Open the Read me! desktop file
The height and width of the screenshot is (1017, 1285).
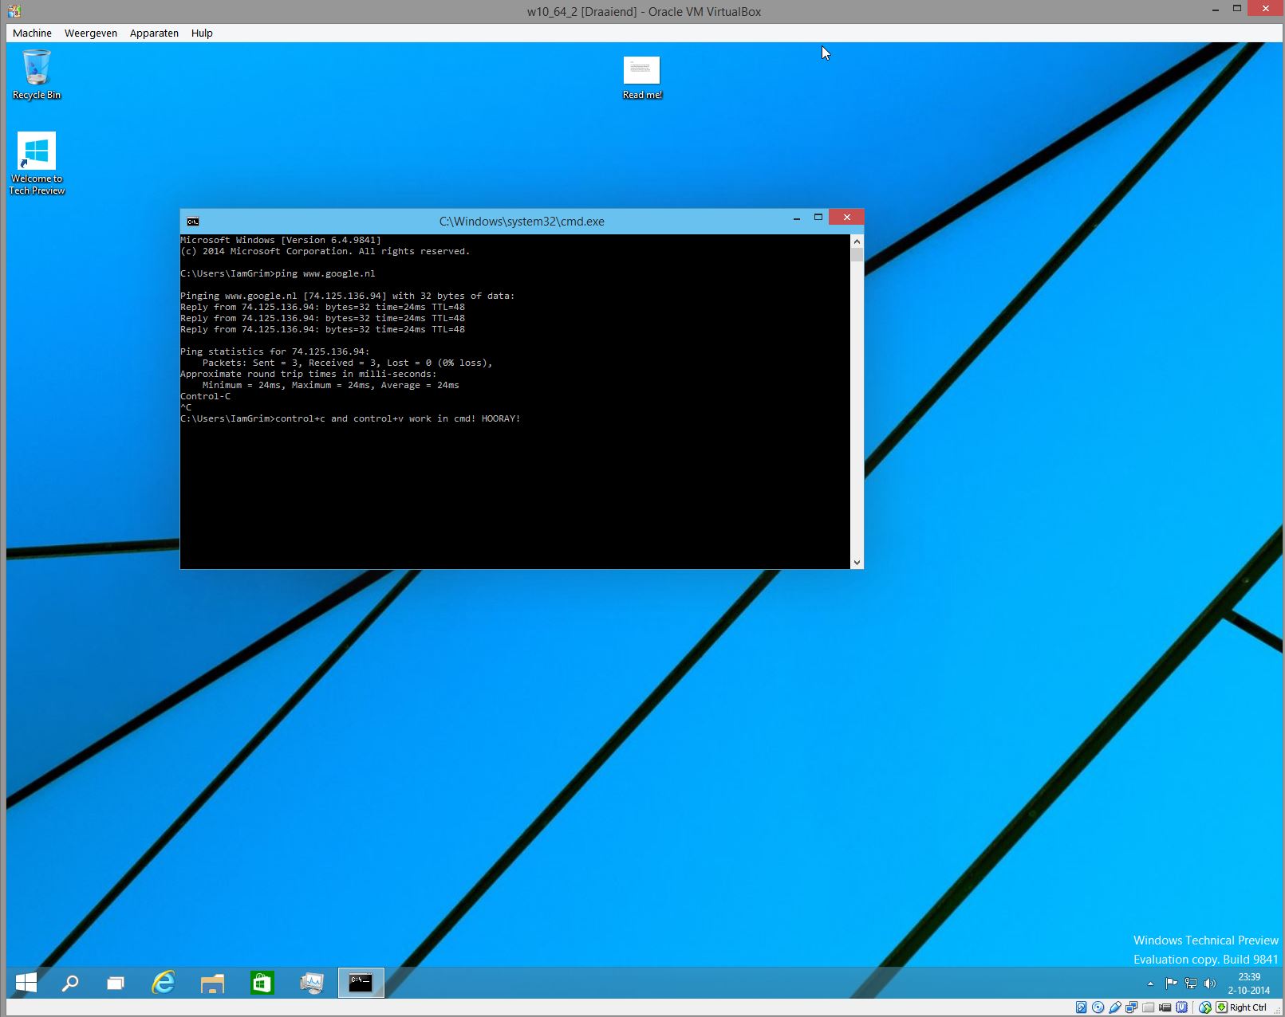(642, 78)
